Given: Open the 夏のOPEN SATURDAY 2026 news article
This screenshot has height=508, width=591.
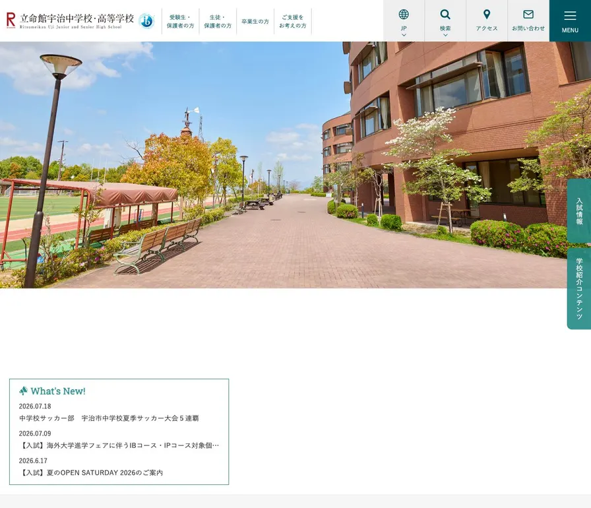Looking at the screenshot, I should point(91,472).
